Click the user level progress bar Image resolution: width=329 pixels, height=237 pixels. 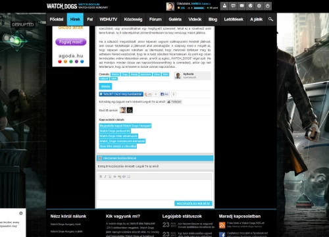(x=199, y=8)
